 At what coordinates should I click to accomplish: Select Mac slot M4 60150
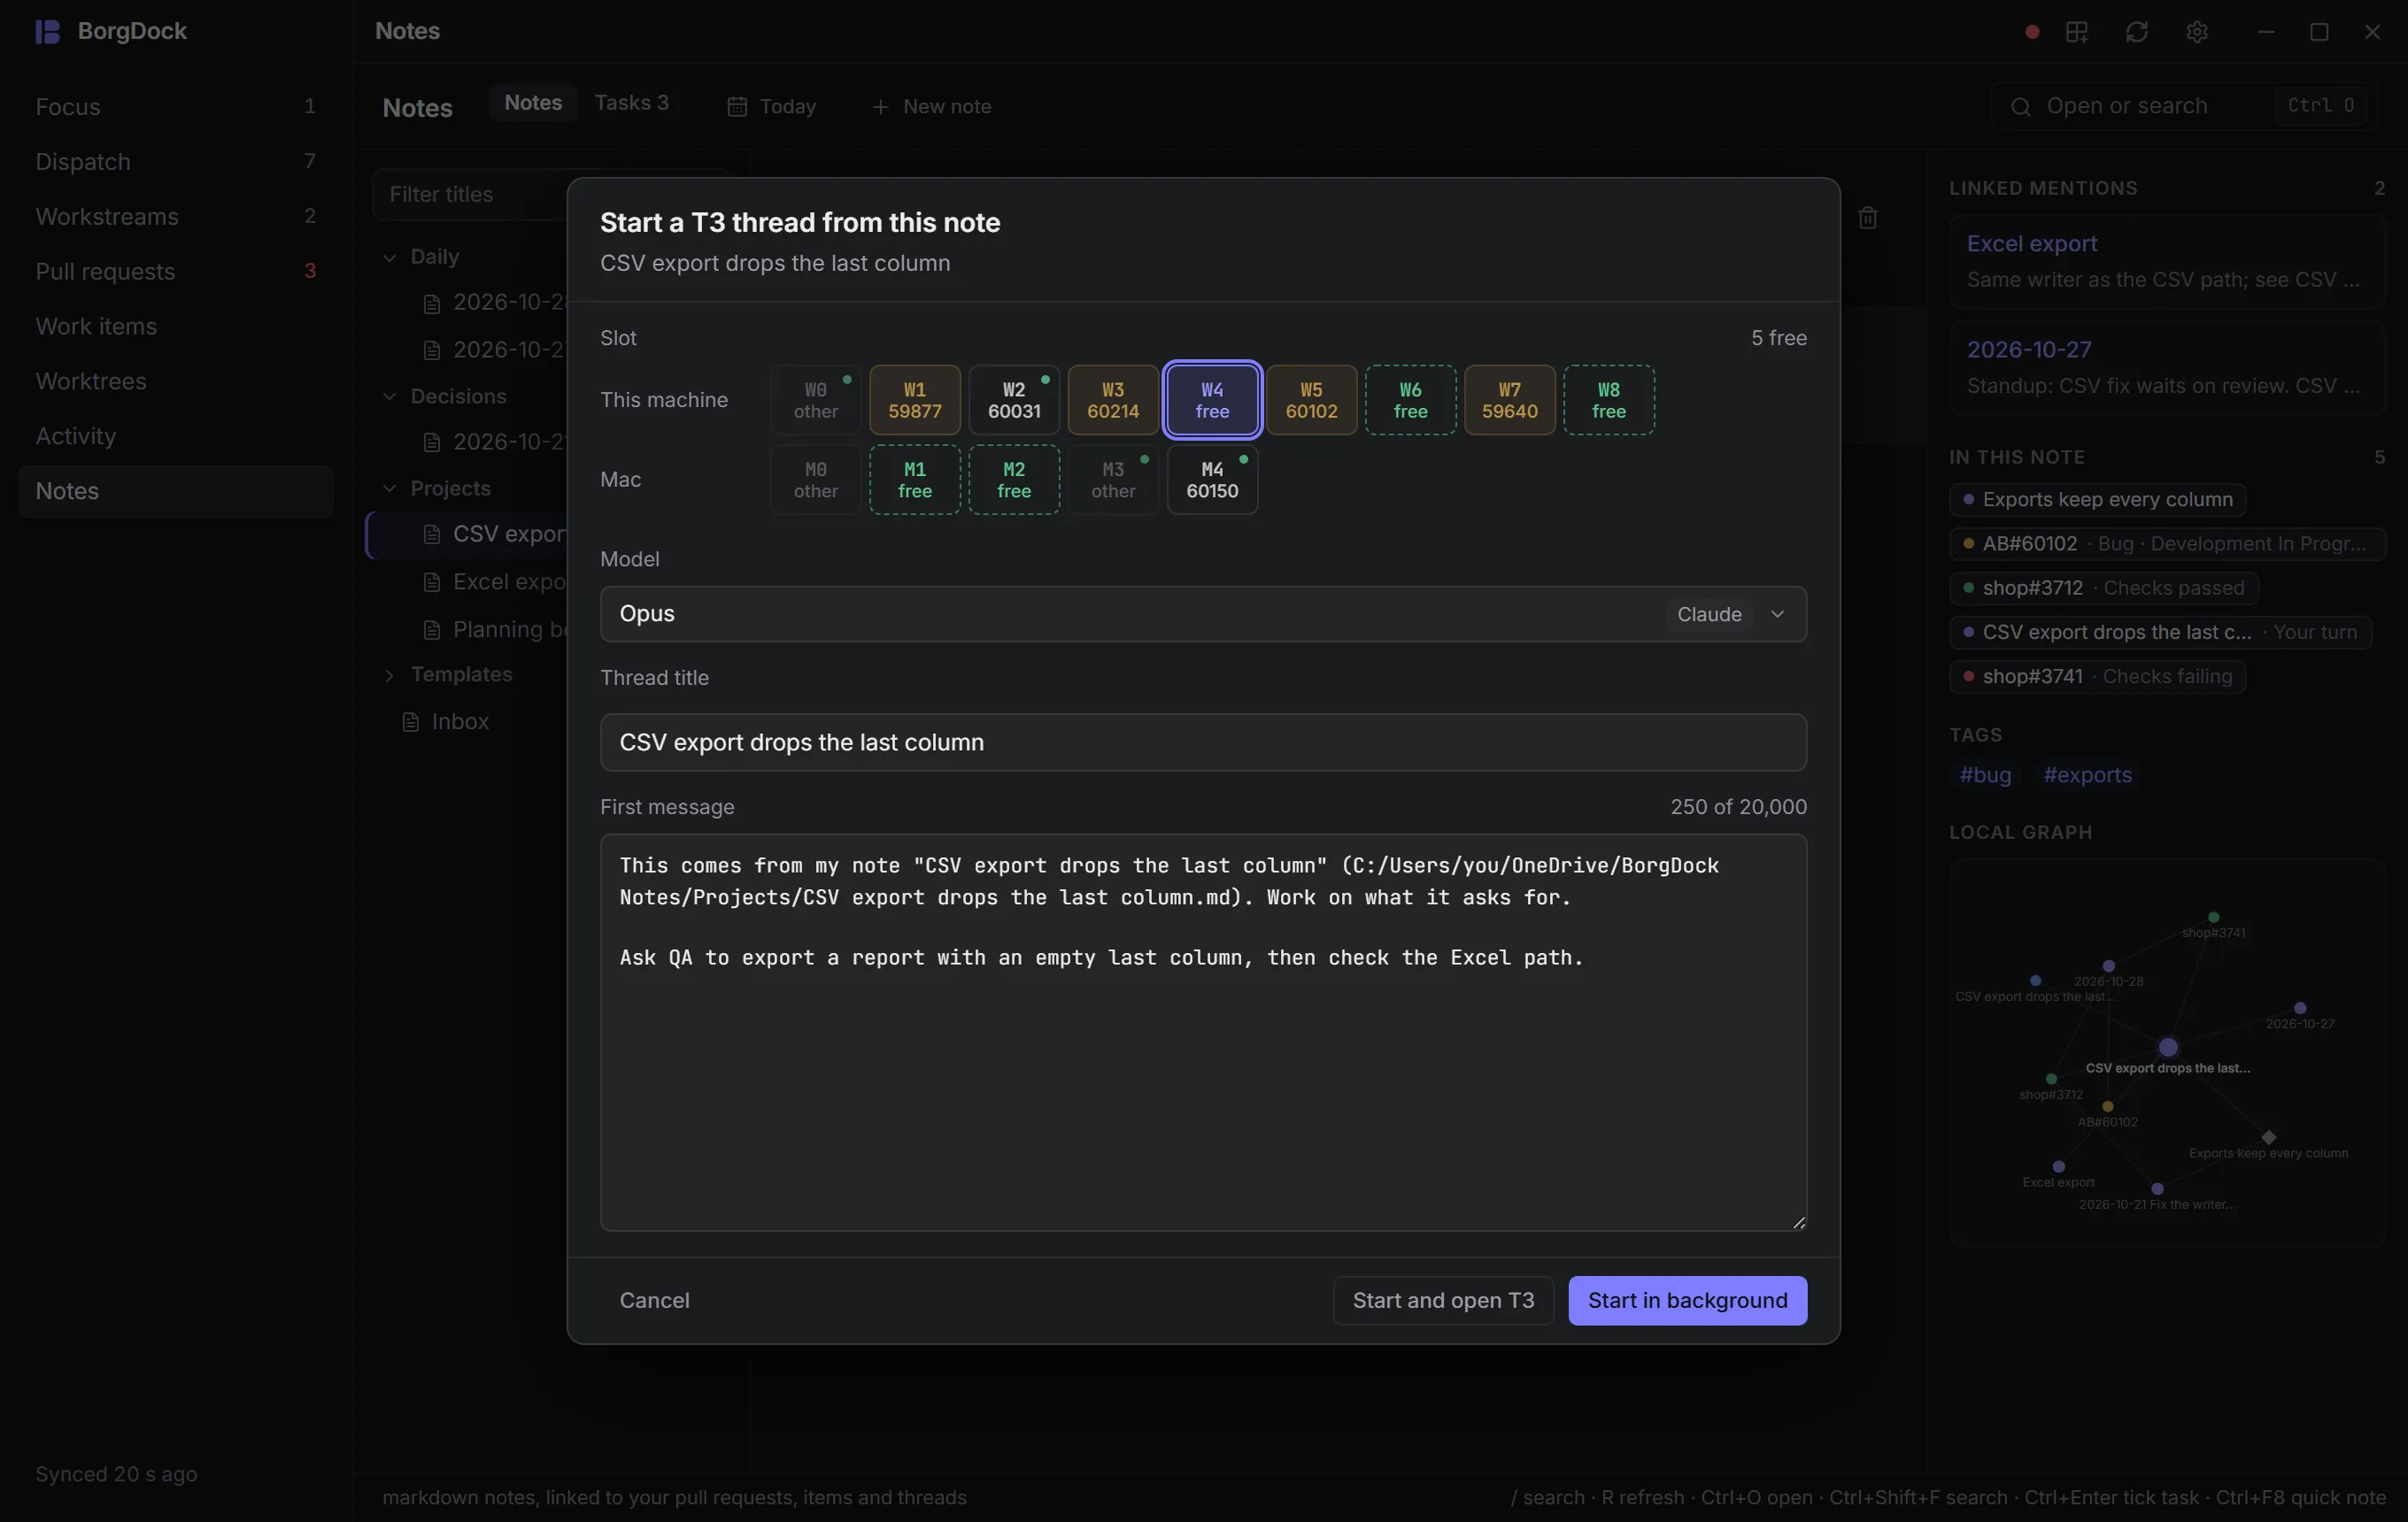[x=1212, y=480]
